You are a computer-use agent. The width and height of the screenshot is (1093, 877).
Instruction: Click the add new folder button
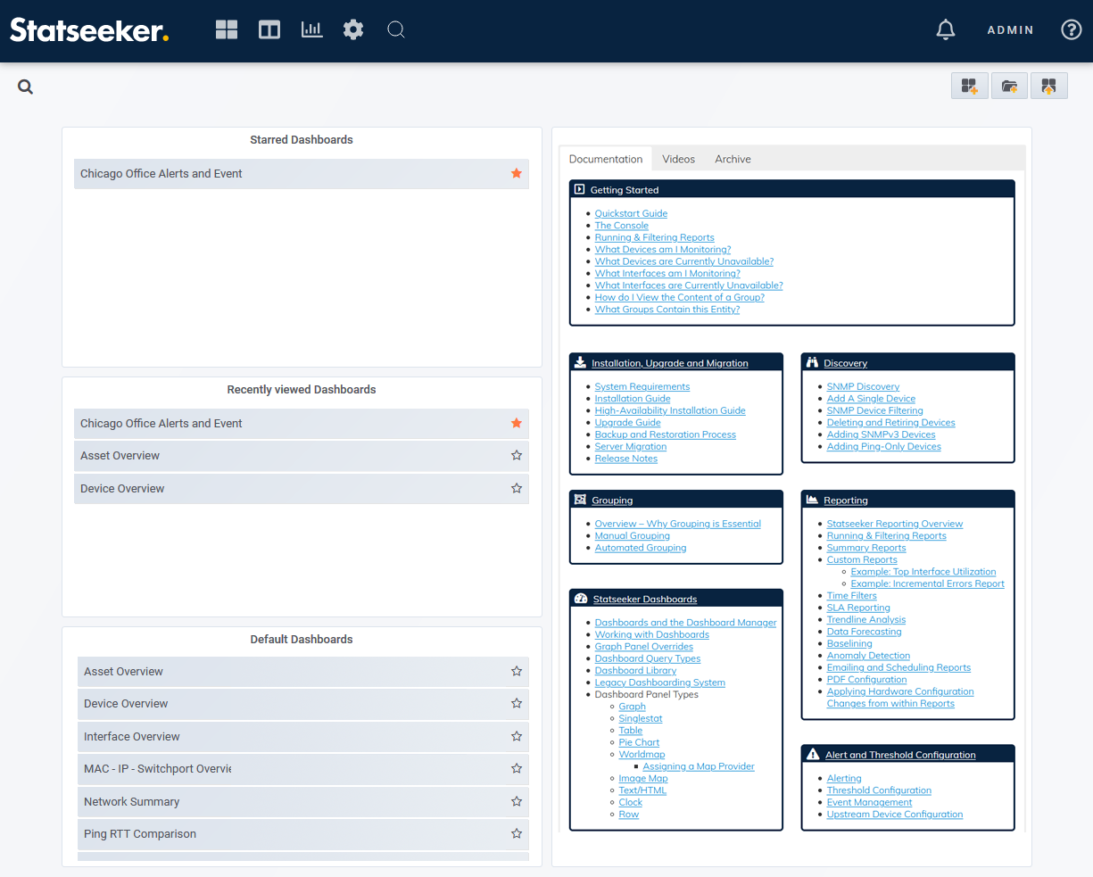[x=1009, y=87]
